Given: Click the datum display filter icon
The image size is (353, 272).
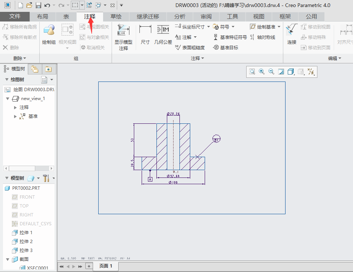Looking at the screenshot, I should 311,72.
